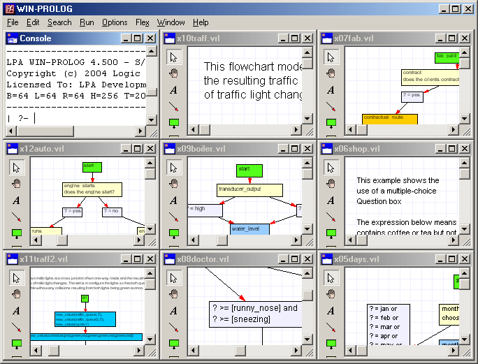This screenshot has height=364, width=478.
Task: Select the green start node tool in x12auto.vrl
Action: pyautogui.click(x=17, y=233)
